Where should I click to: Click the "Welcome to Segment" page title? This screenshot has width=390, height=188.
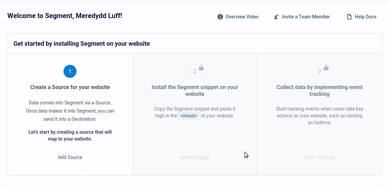pos(65,16)
